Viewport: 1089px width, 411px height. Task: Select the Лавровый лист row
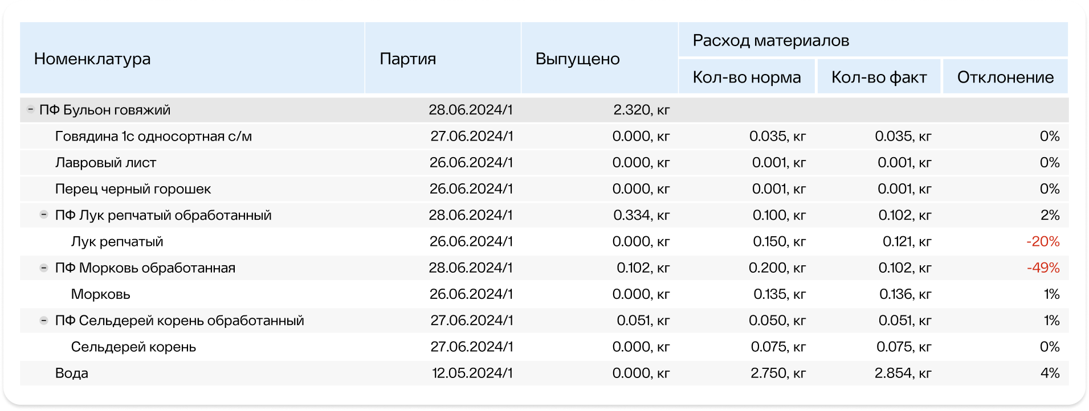[x=544, y=162]
